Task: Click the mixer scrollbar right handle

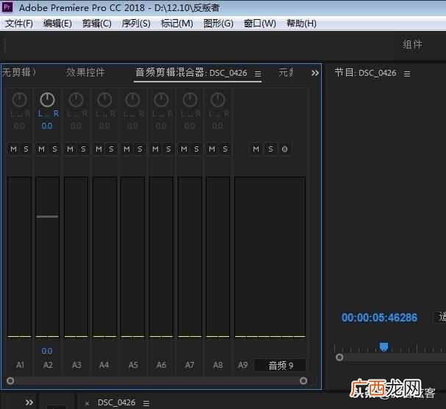Action: pos(303,381)
